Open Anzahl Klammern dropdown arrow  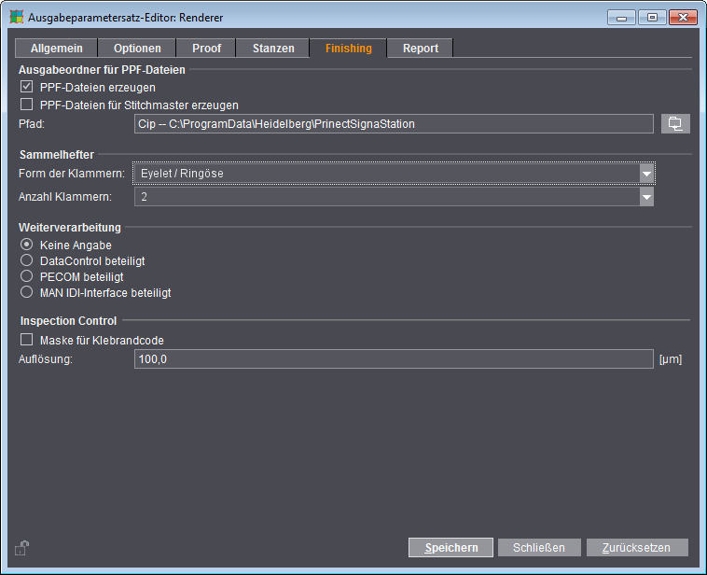pos(646,197)
